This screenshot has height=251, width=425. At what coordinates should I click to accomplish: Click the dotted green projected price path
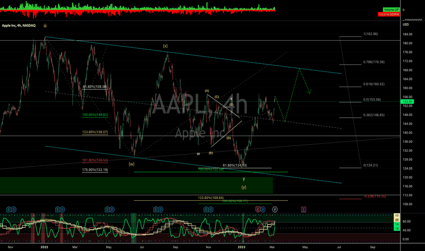tap(291, 96)
